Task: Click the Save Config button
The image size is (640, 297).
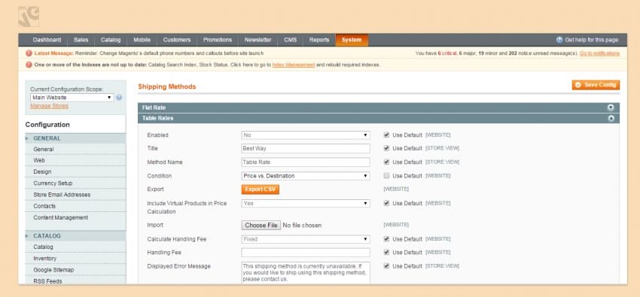Action: click(596, 85)
